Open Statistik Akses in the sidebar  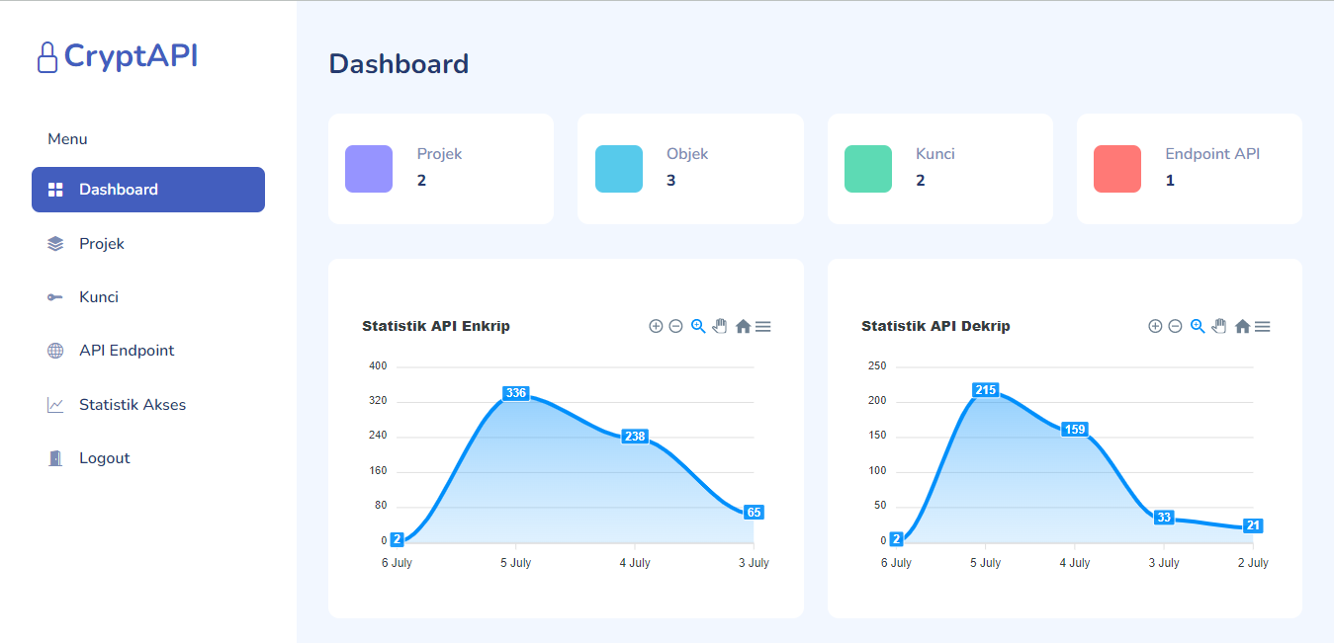(x=133, y=405)
